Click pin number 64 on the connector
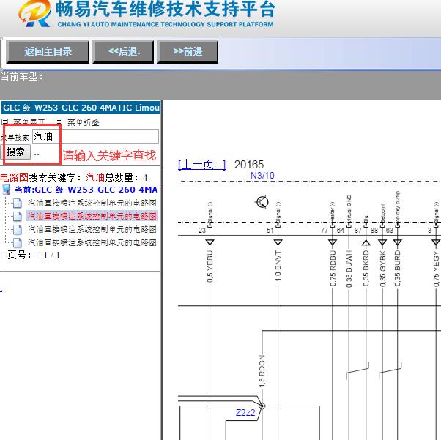 pos(341,231)
